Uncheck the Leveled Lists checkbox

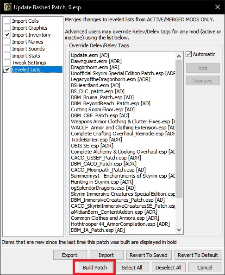[7, 70]
